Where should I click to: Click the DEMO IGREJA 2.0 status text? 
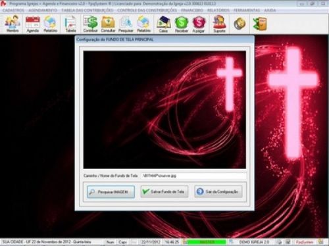[x=254, y=242]
